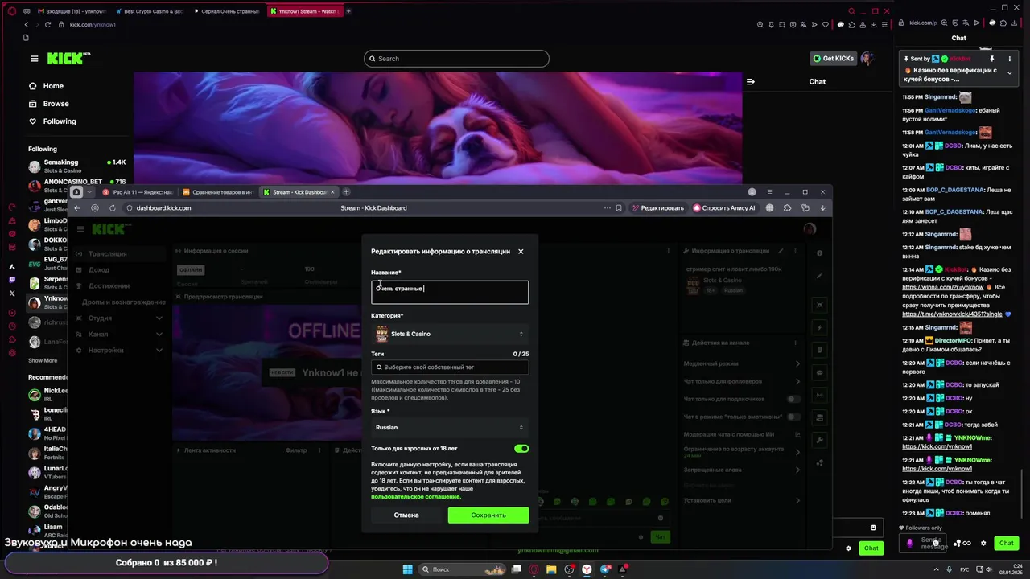Image resolution: width=1030 pixels, height=579 pixels.
Task: Open Yandex downloads icon
Action: tap(822, 208)
